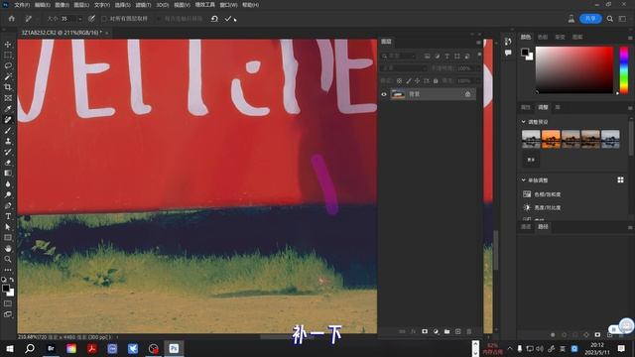Hide the Background layer eye icon
Viewport: 635px width, 357px height.
[x=384, y=94]
